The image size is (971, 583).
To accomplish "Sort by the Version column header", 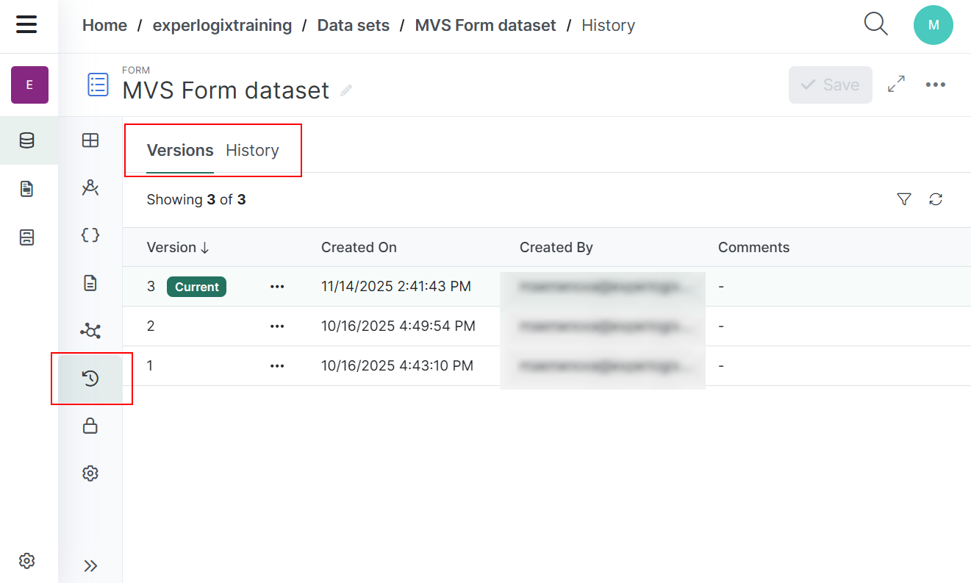I will [178, 248].
